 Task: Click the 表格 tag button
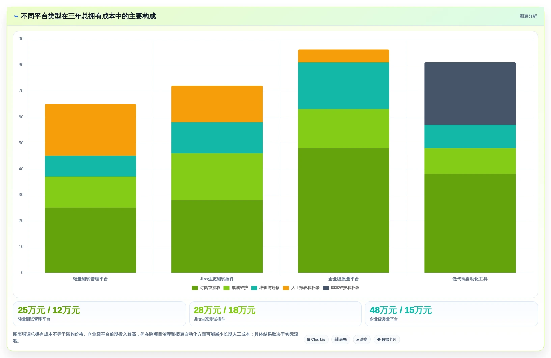pyautogui.click(x=341, y=340)
